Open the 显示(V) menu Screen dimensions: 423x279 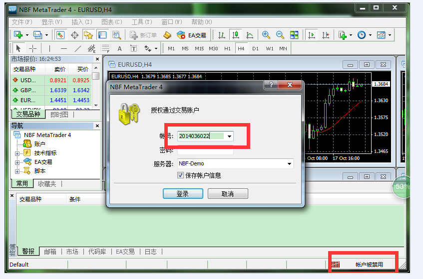(52, 22)
